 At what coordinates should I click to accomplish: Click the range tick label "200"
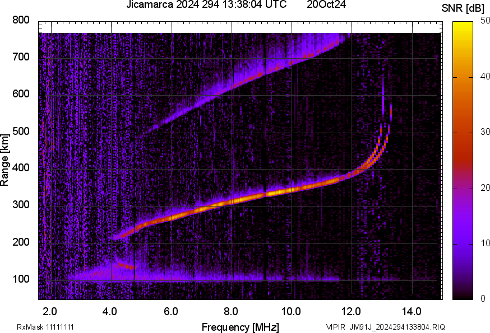tap(21, 242)
